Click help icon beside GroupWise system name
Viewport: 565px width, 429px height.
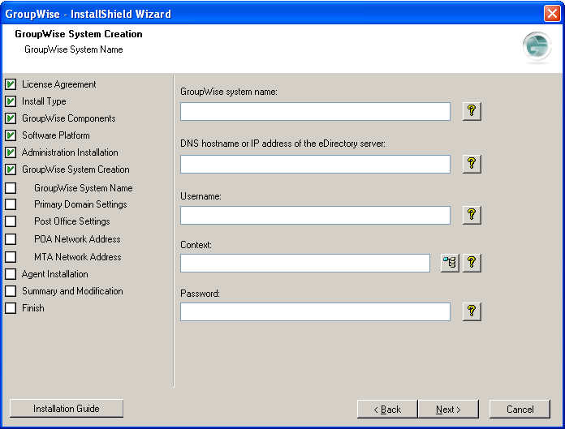472,111
